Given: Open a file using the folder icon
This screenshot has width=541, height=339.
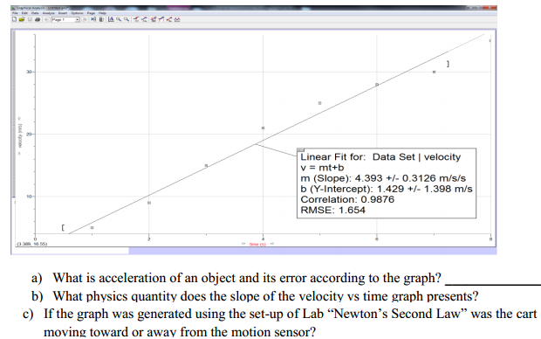Looking at the screenshot, I should tap(22, 19).
